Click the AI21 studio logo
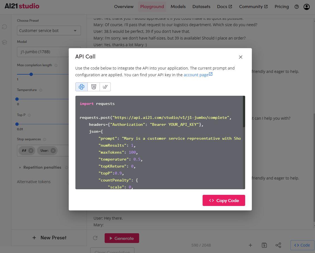Viewport: 315px width, 253px height. [22, 6]
